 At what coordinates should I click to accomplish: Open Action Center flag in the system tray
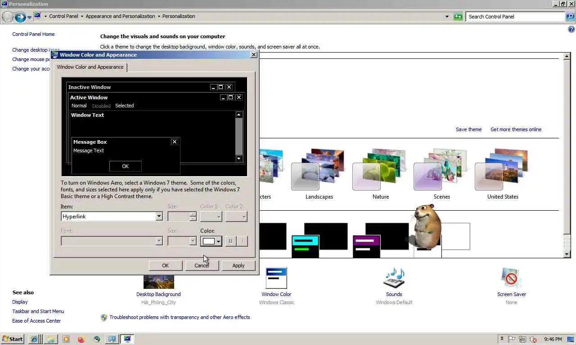[512, 339]
